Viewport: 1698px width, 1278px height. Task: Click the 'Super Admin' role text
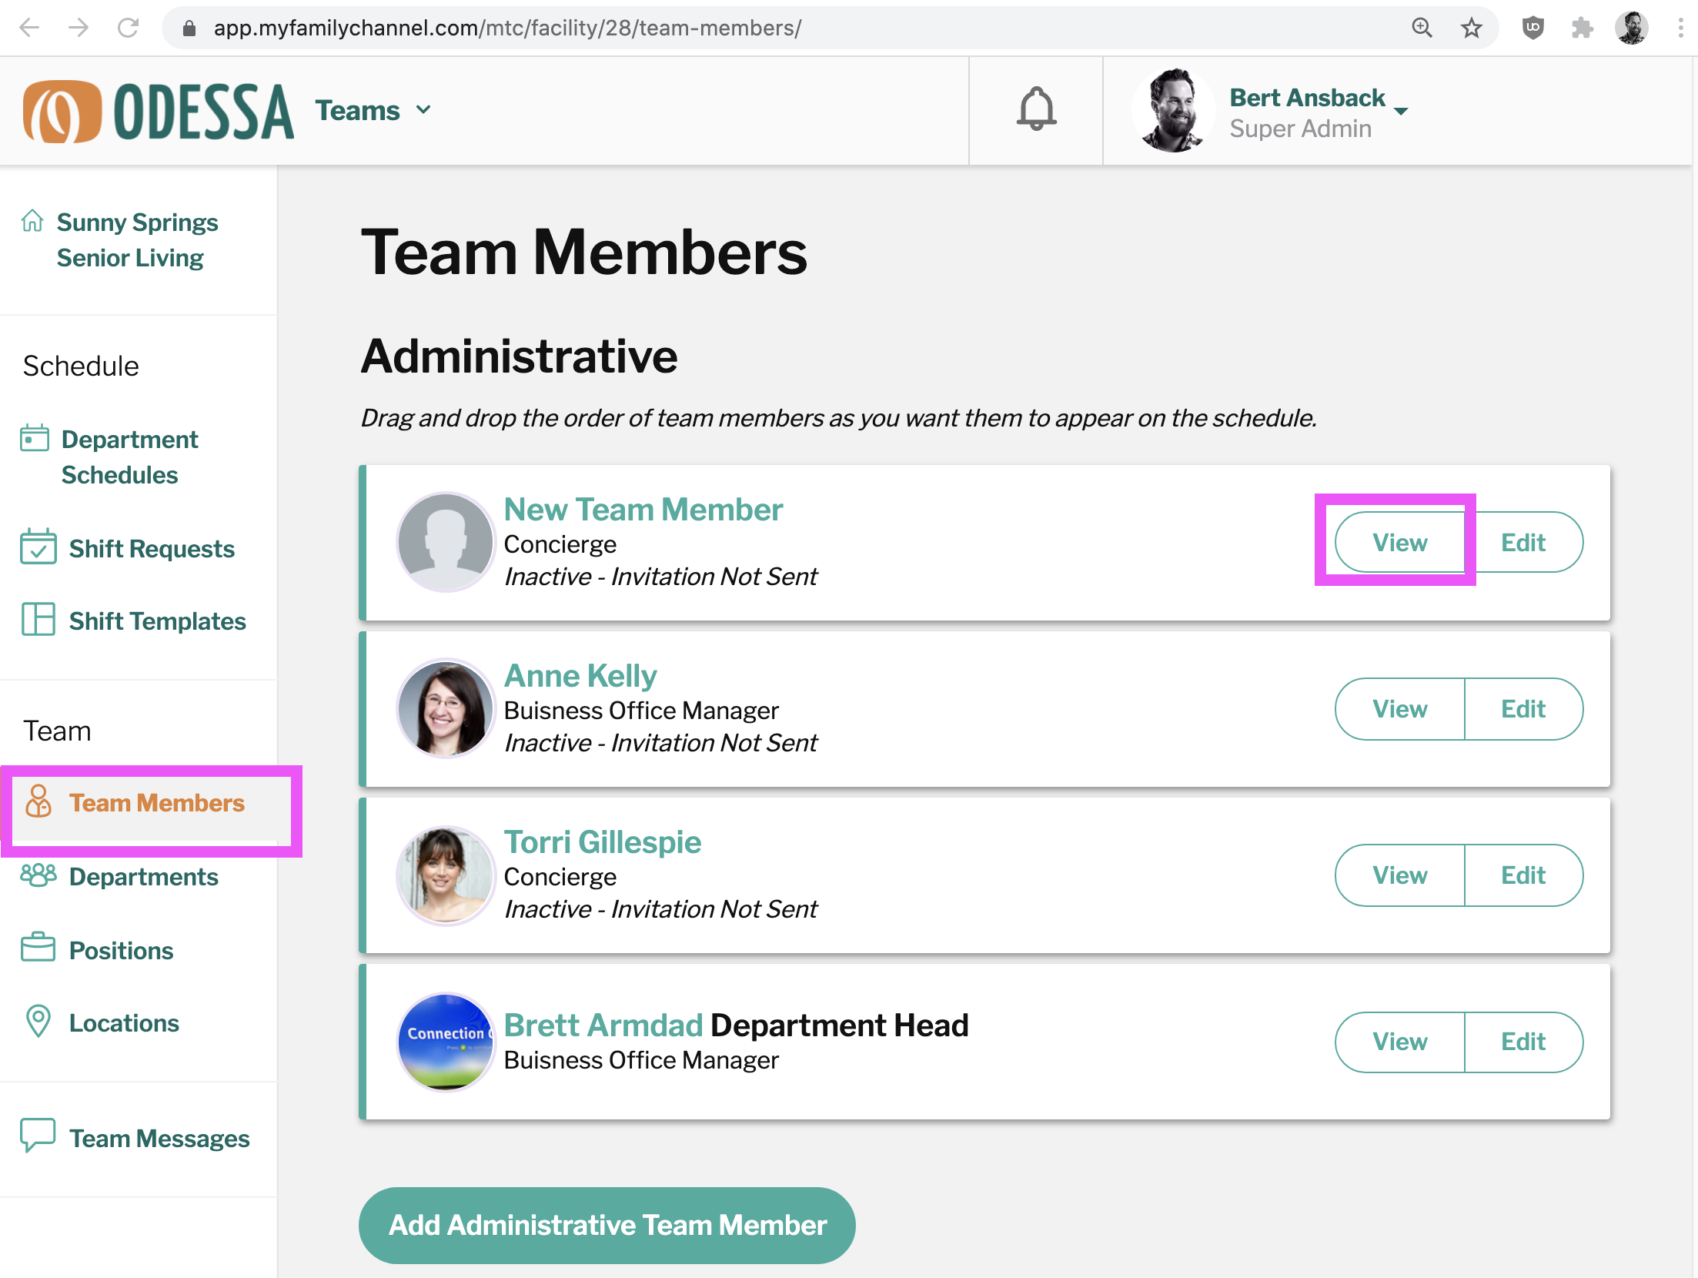(1300, 128)
